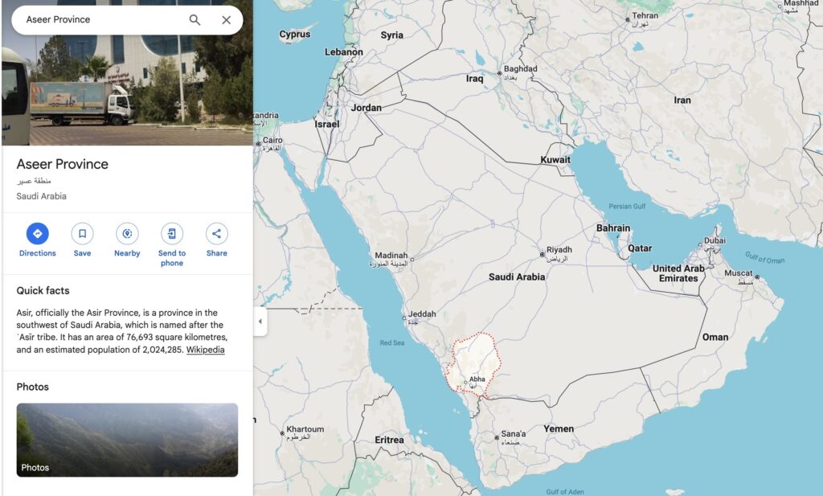Open Directions to Aseer Province

[x=37, y=234]
